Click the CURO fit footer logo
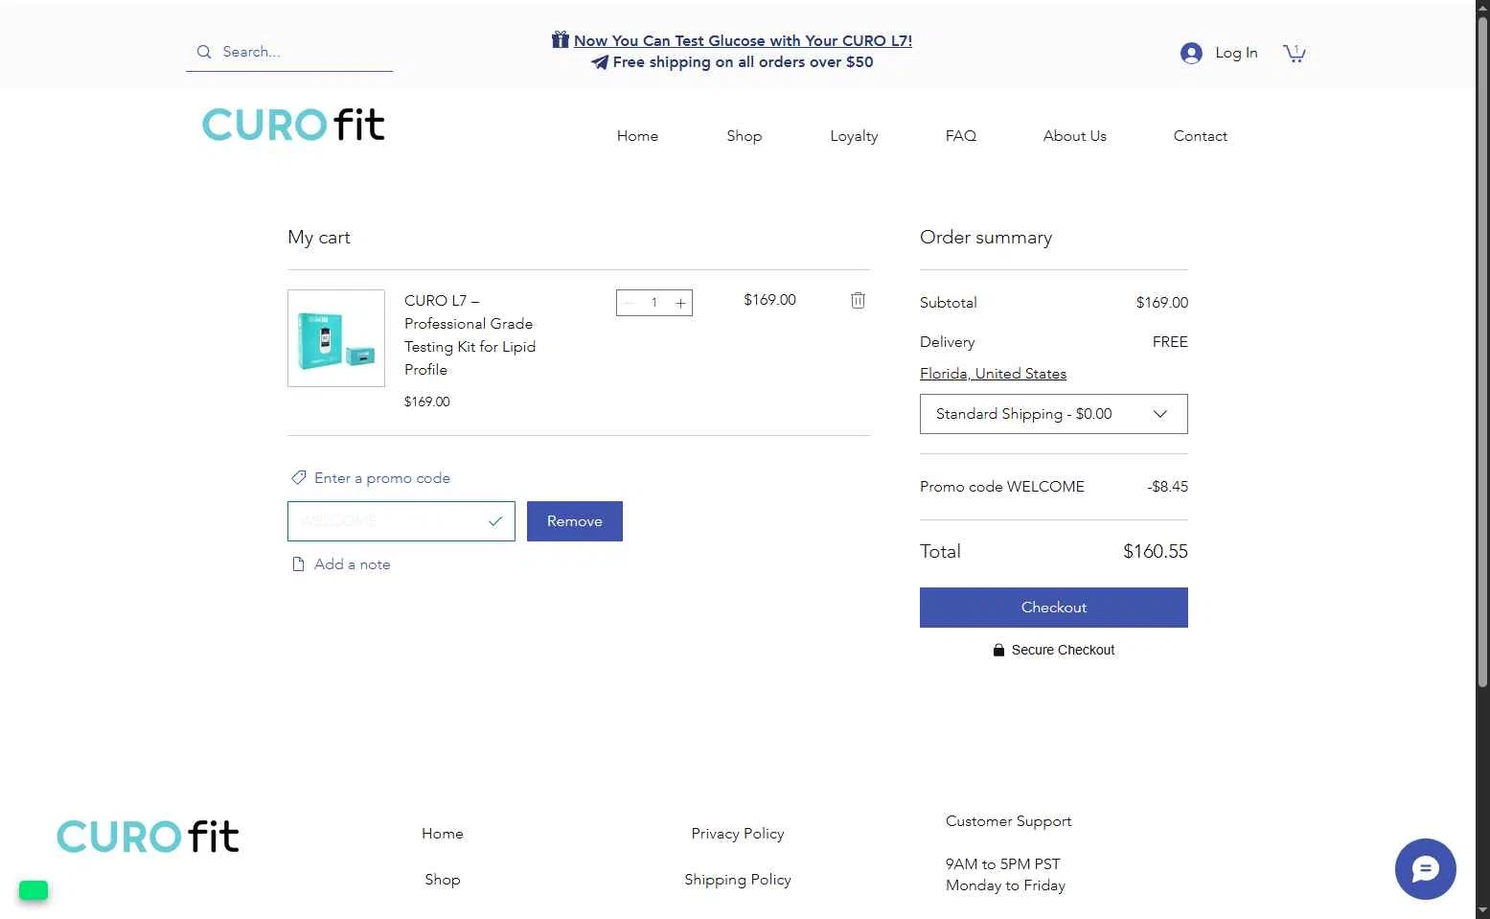 (x=148, y=837)
